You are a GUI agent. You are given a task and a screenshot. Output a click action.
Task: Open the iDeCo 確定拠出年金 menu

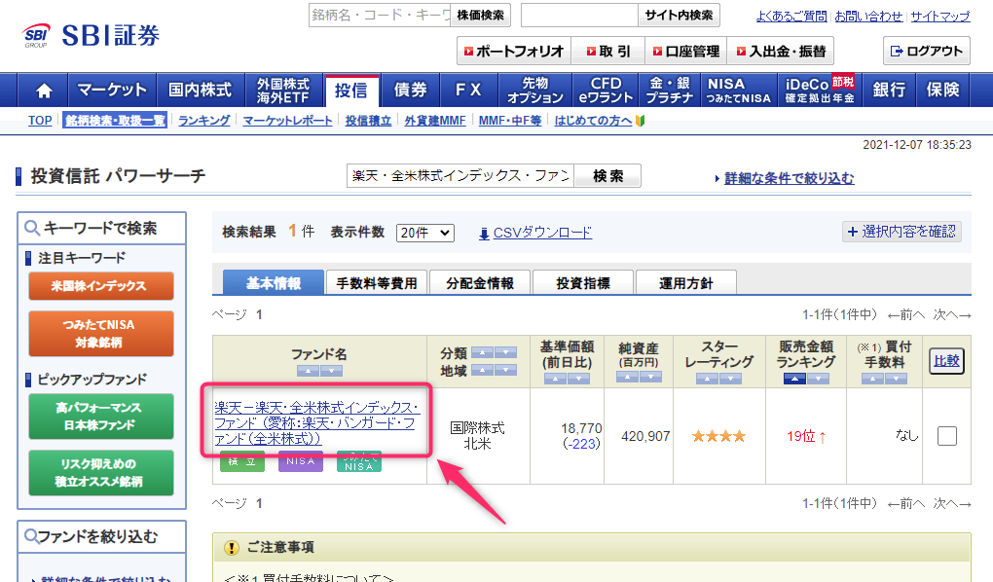click(x=820, y=91)
